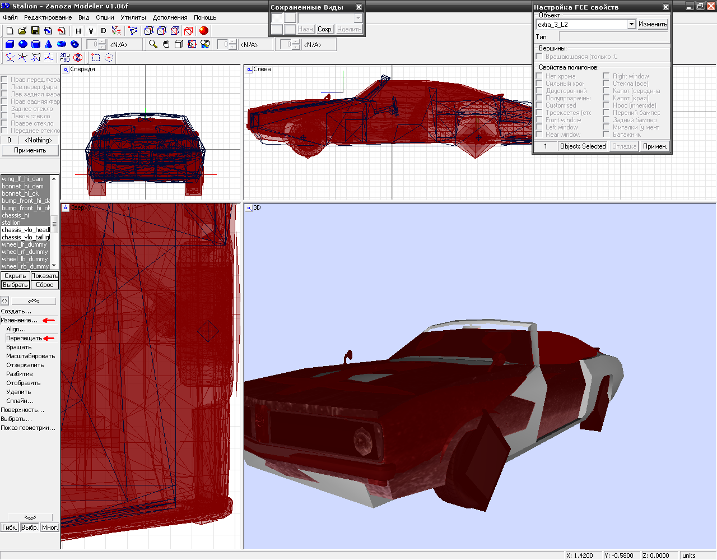Screen dimensions: 717x560
Task: Toggle the 'Right window' checkbox
Action: 606,76
